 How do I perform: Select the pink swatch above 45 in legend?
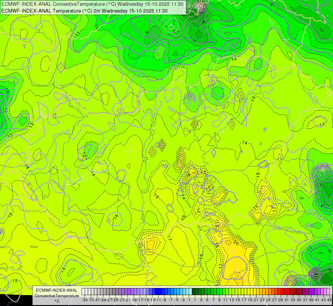pyautogui.click(x=328, y=292)
